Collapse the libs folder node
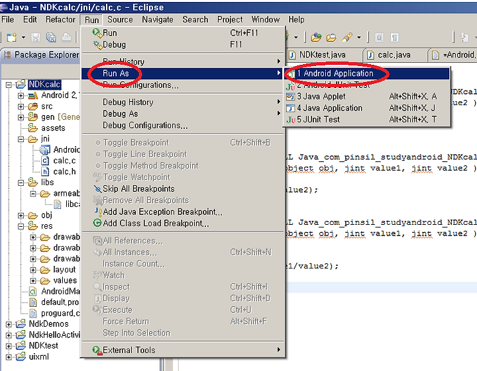 tap(21, 183)
